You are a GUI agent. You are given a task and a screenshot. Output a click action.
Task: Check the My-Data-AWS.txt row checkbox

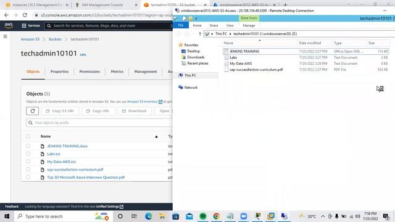click(28, 162)
